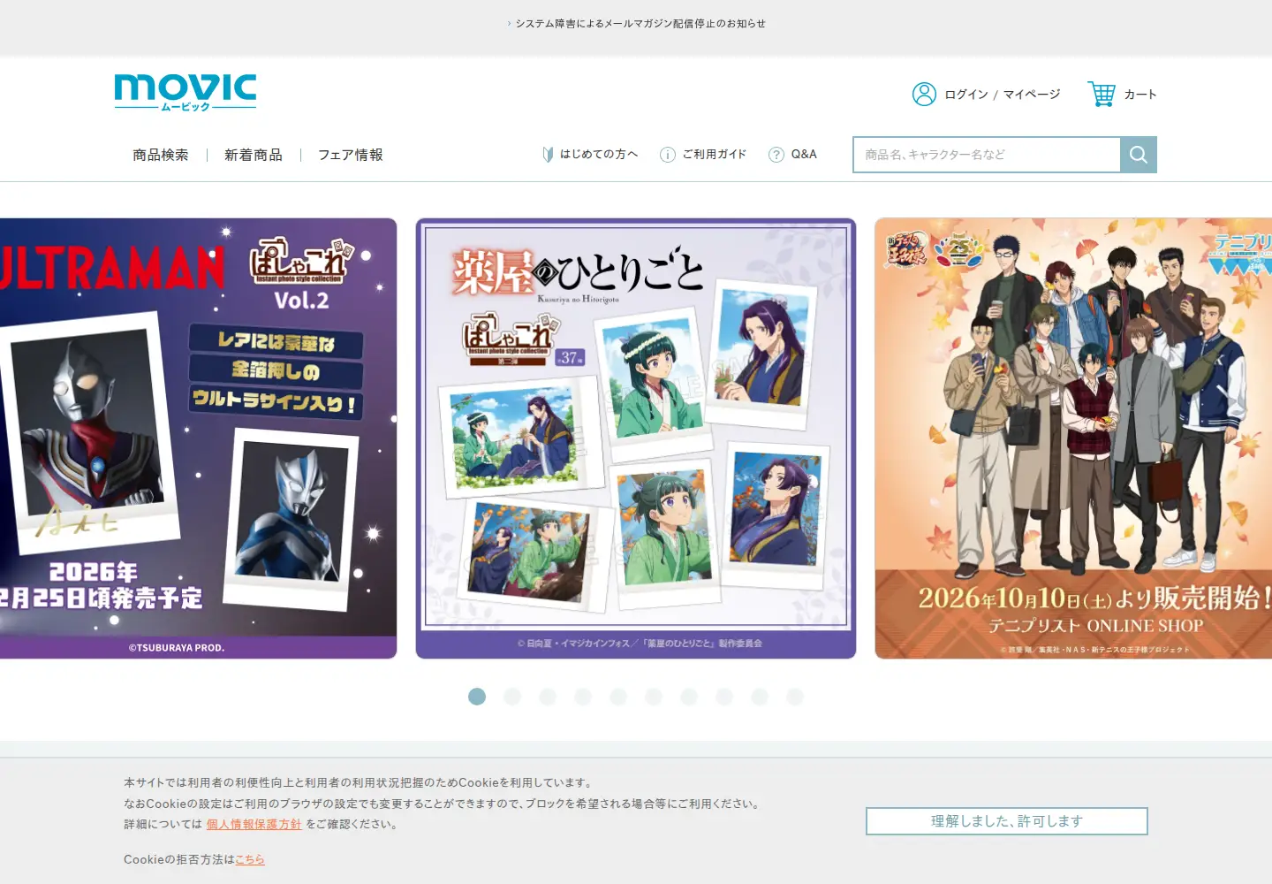Open the 個人情報保護方針 link
This screenshot has width=1272, height=884.
point(254,824)
